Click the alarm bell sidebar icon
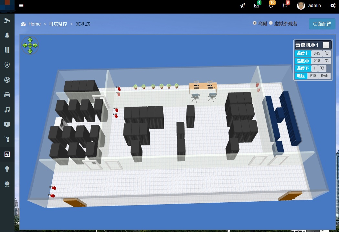 7,35
